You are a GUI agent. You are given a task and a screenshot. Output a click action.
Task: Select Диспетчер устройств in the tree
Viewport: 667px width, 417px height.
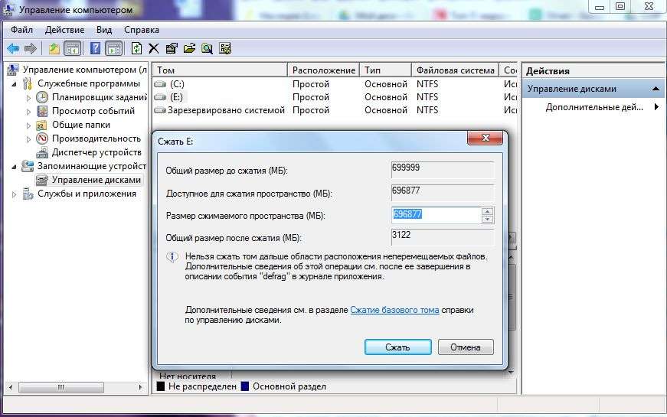pos(96,152)
